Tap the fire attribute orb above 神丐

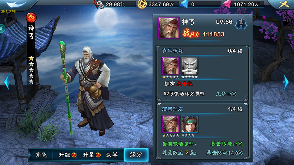pos(31,18)
